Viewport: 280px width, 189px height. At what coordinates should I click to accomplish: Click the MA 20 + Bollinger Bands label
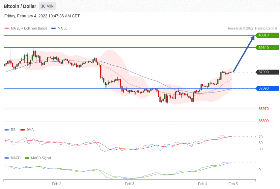pos(29,28)
